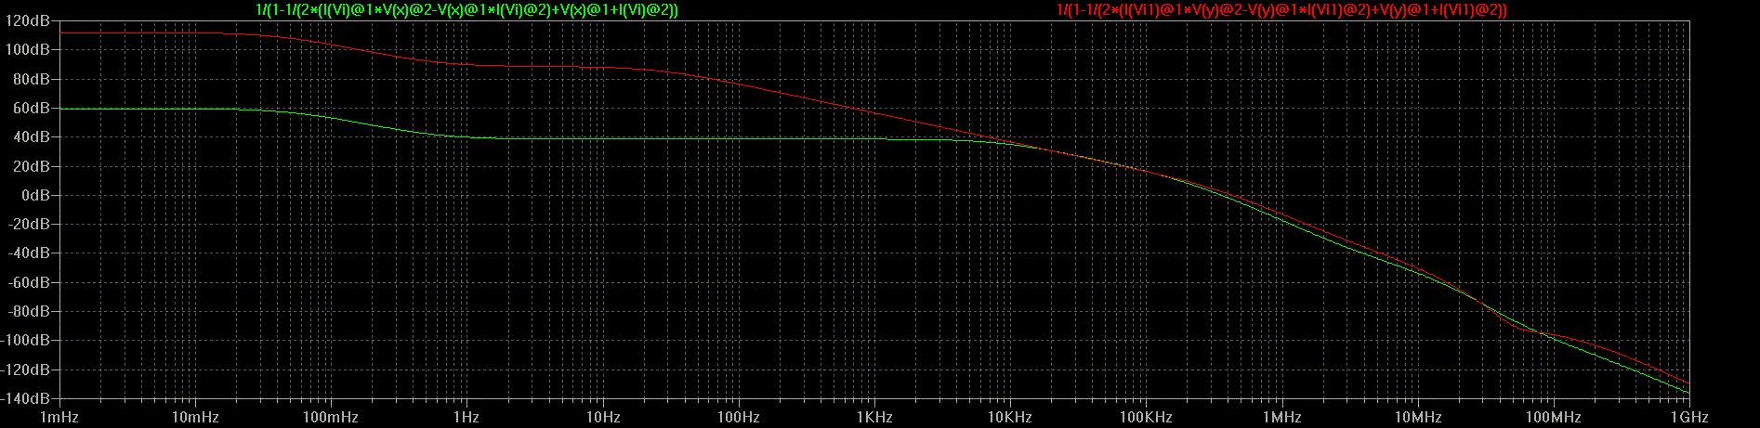Click the 1GHz frequency axis label

point(1689,418)
